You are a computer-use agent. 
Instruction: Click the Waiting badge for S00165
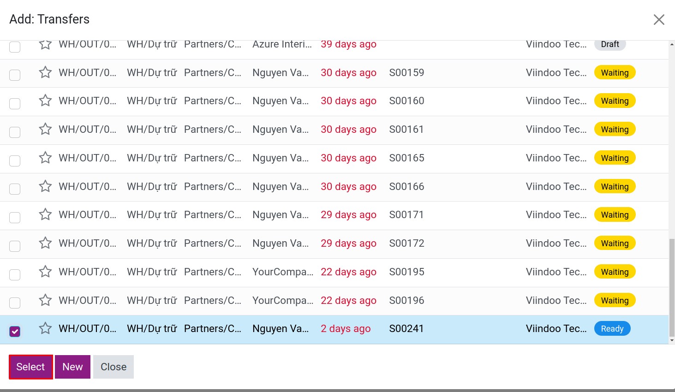click(x=615, y=158)
